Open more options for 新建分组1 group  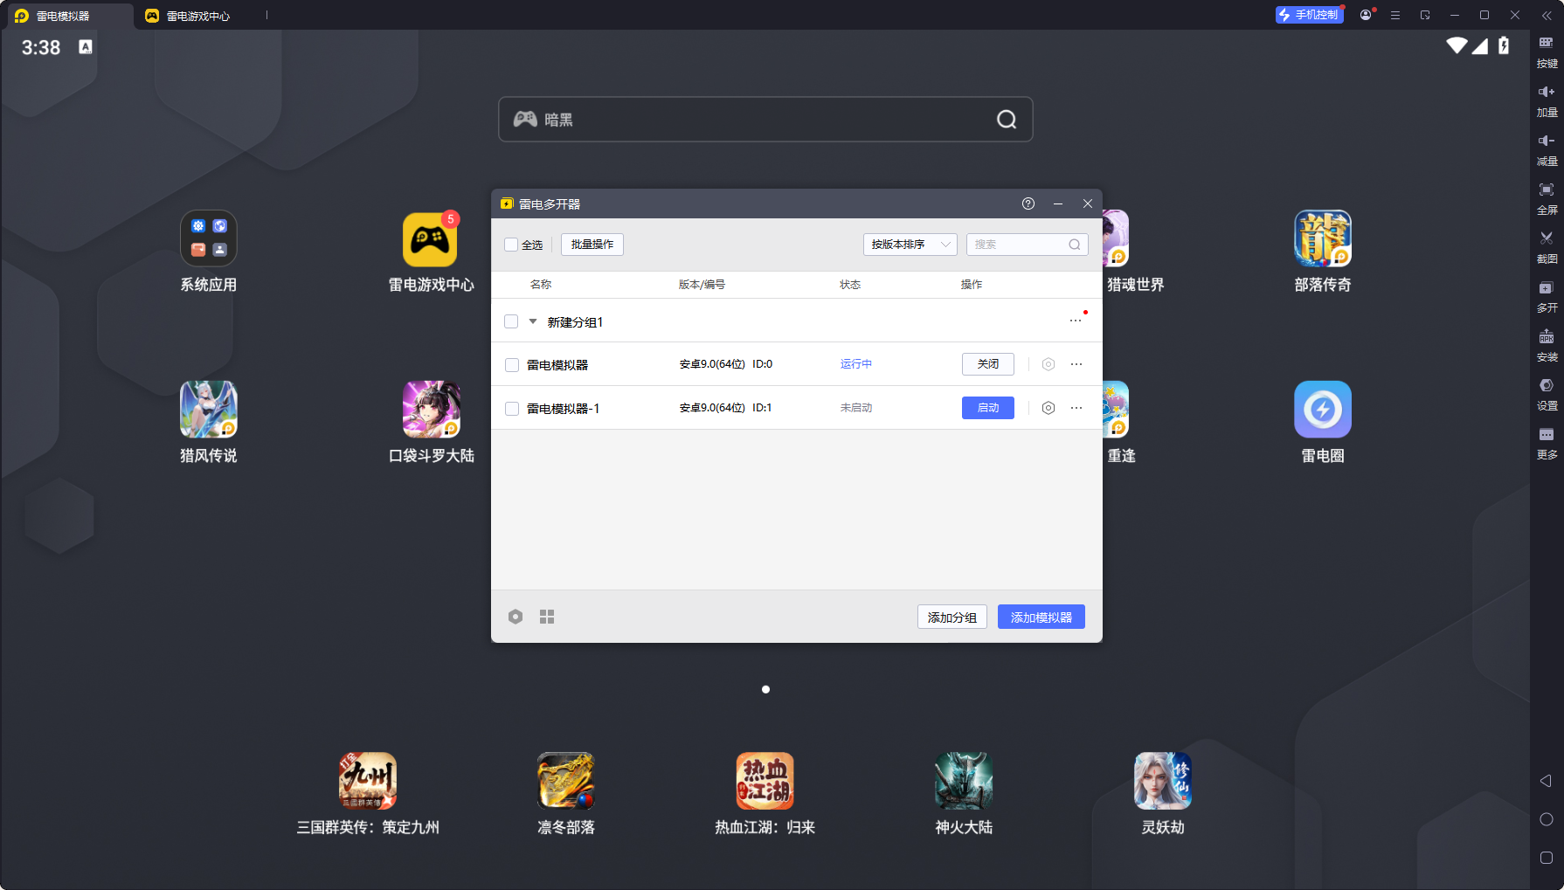[x=1076, y=321]
